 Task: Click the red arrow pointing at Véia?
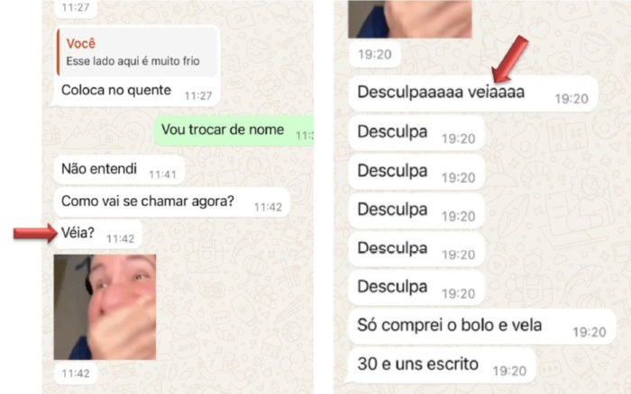tap(35, 233)
